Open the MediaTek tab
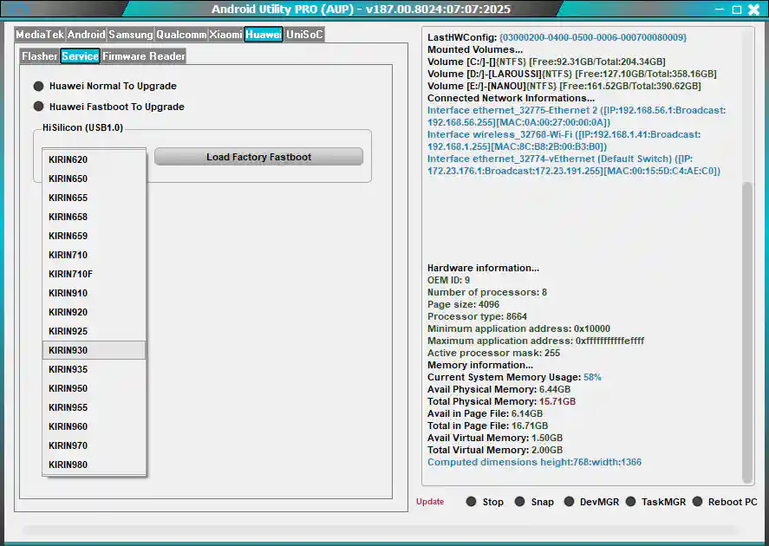Screen dimensions: 769x546 click(40, 35)
